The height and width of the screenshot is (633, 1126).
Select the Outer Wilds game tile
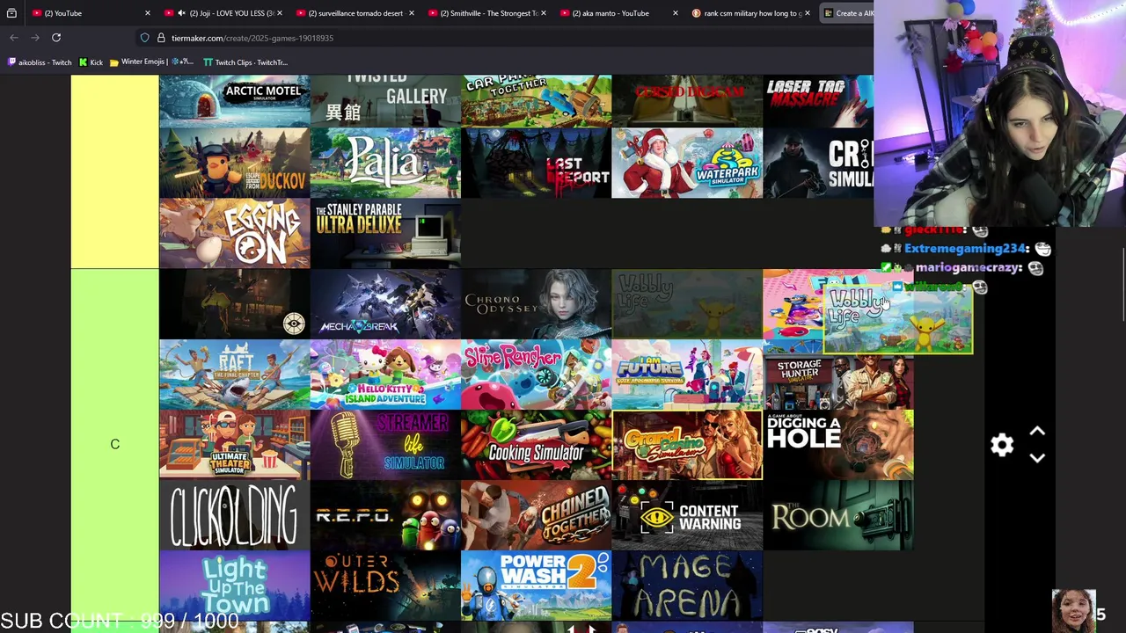385,586
